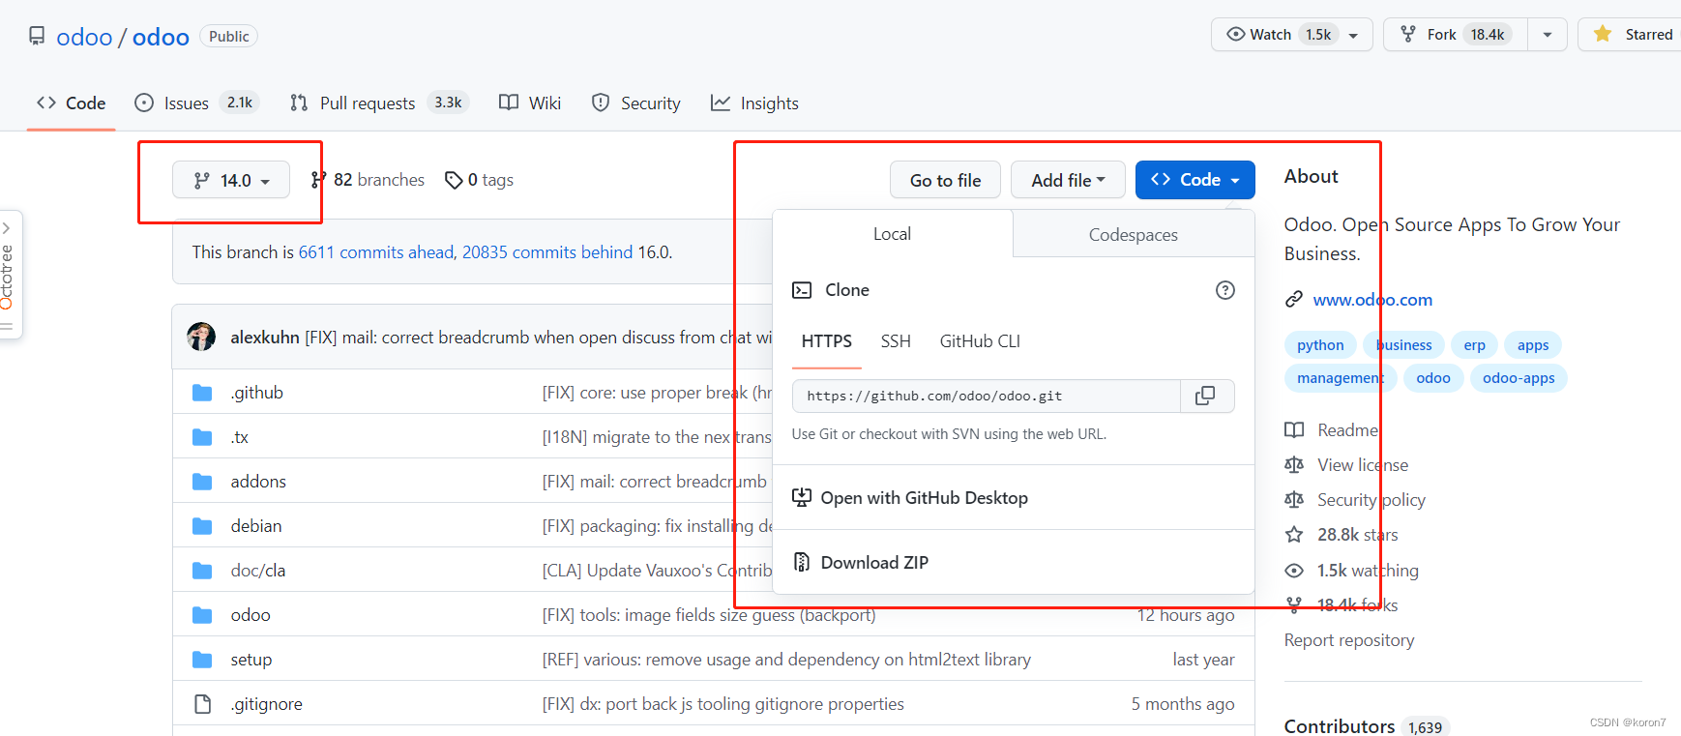Expand the Fork options arrow
The image size is (1681, 736).
coord(1548,35)
